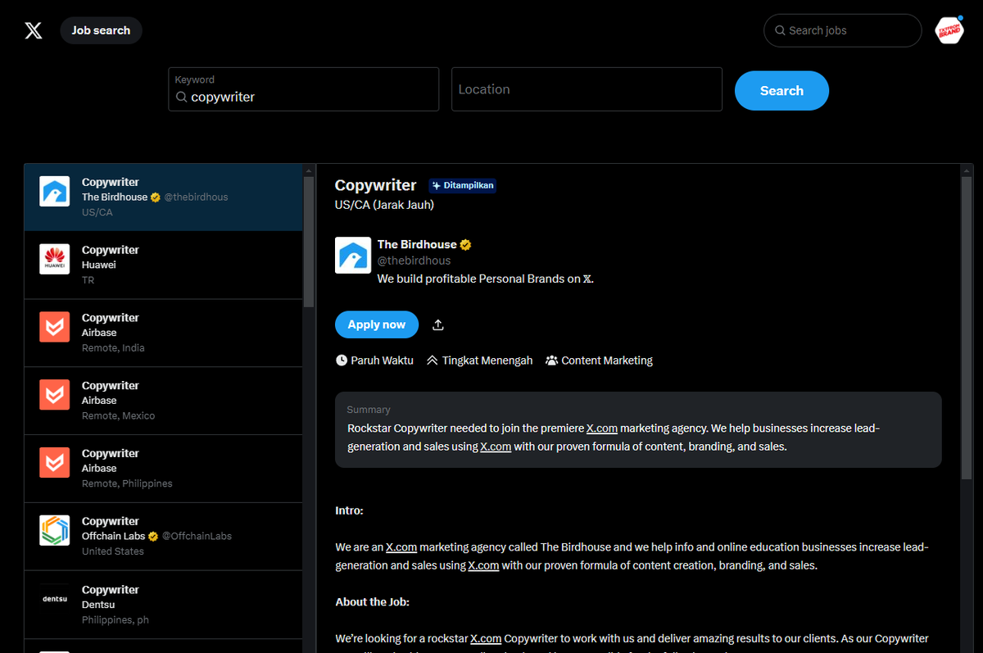Click the Tingkat Menengah level label
The image size is (983, 653).
[x=487, y=361]
